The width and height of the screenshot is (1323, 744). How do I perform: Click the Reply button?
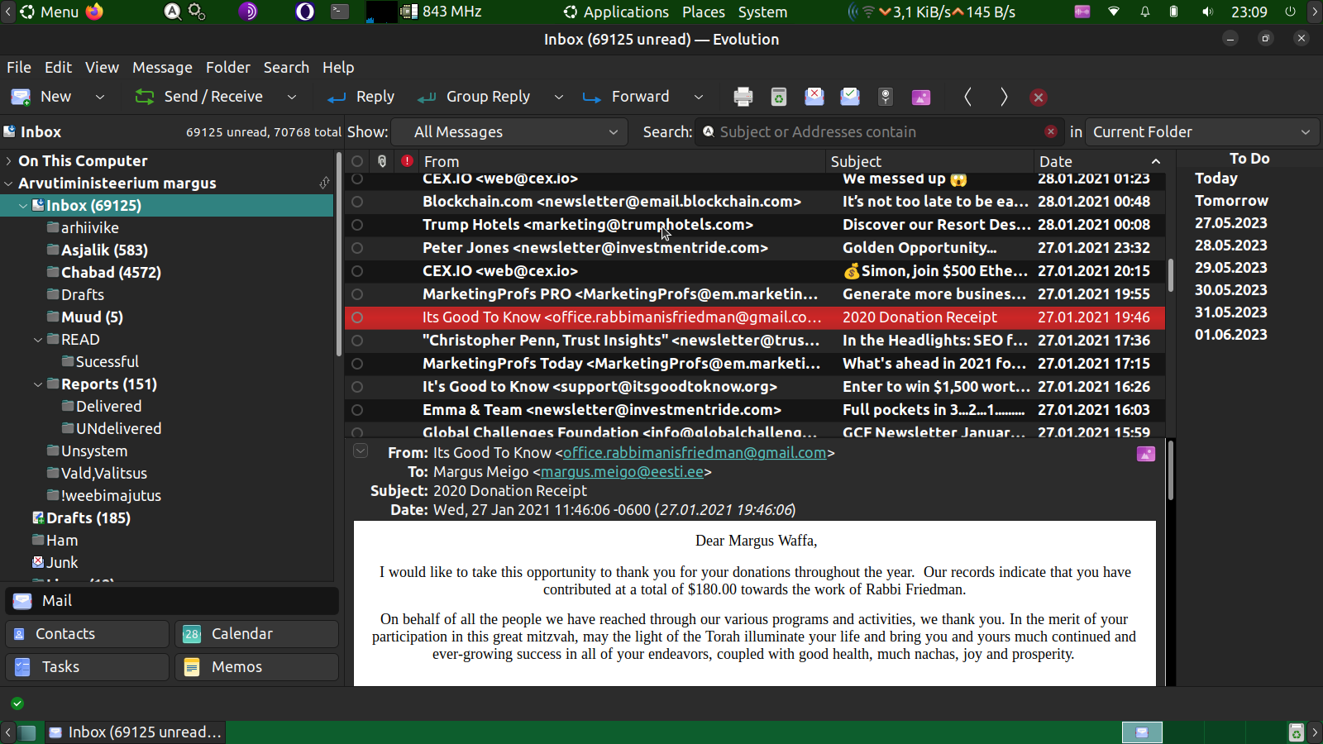pyautogui.click(x=361, y=97)
